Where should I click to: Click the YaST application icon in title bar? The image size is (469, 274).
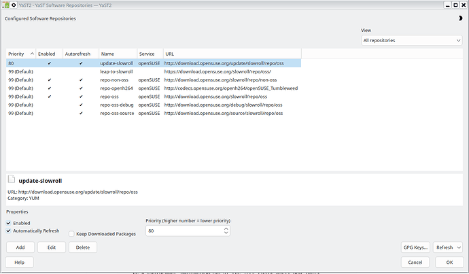coord(5,4)
